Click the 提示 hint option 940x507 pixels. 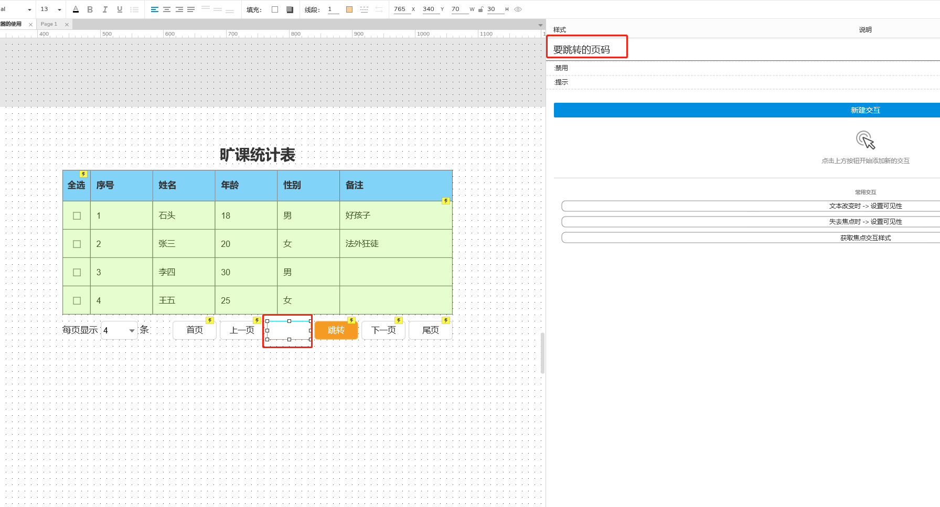pos(561,82)
